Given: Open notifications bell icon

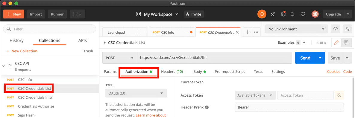Looking at the screenshot, I should (x=292, y=14).
